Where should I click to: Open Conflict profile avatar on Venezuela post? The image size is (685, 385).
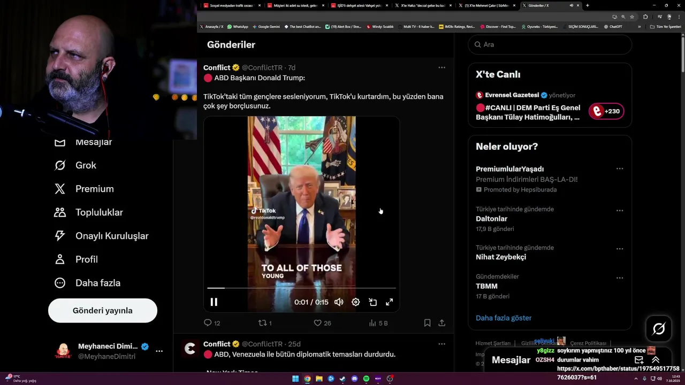(x=190, y=349)
